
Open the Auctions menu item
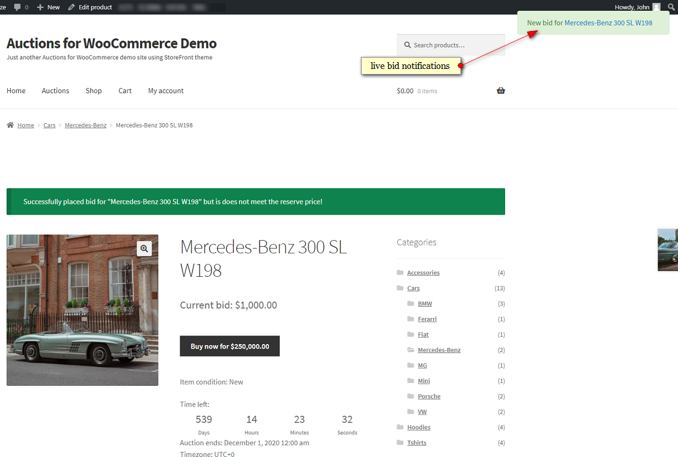point(55,90)
